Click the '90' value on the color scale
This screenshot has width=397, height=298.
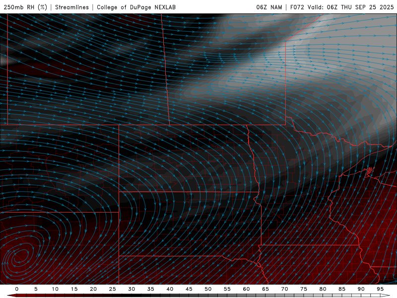click(x=361, y=289)
